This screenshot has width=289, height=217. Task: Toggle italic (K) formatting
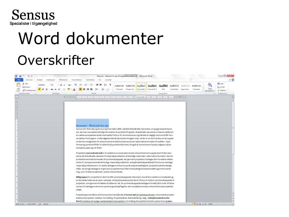[43, 89]
